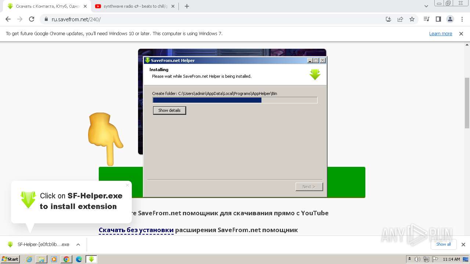Viewport: 470px width, 264px height.
Task: Open the Action Center flag icon
Action: (x=435, y=259)
